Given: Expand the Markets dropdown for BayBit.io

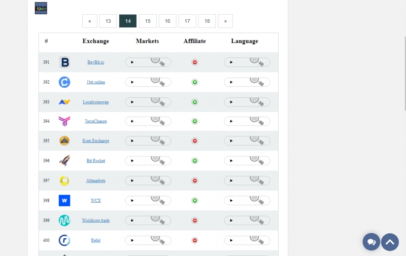Looking at the screenshot, I should [x=148, y=62].
